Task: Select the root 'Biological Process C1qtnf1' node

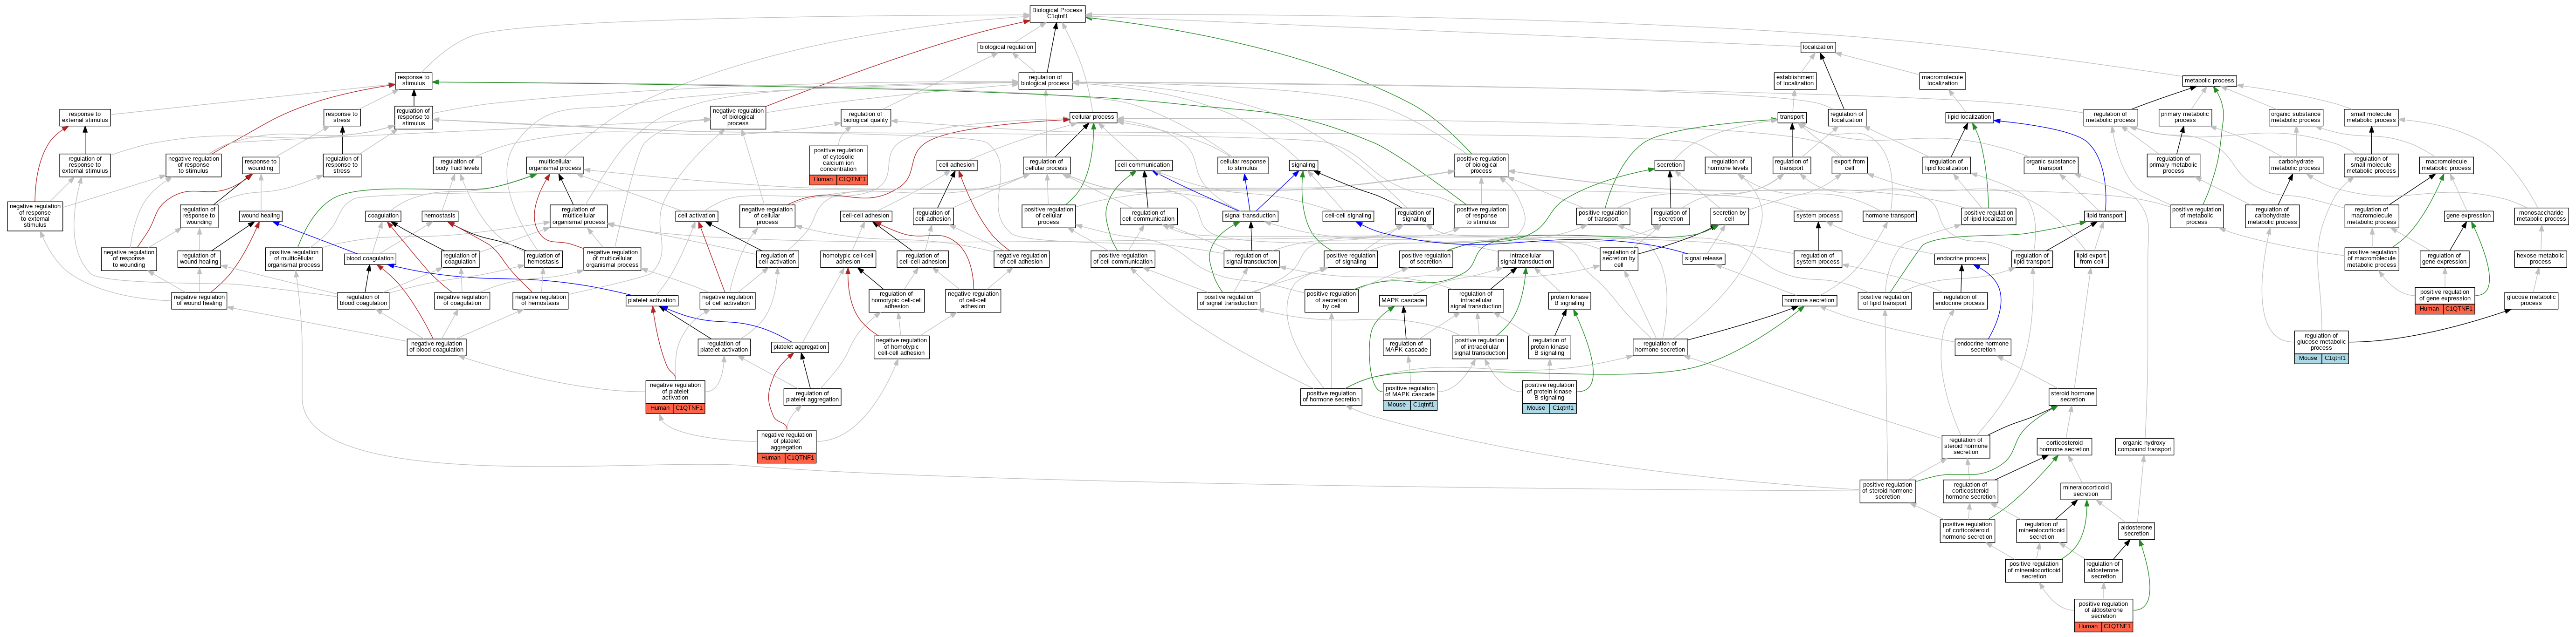Action: [1057, 13]
